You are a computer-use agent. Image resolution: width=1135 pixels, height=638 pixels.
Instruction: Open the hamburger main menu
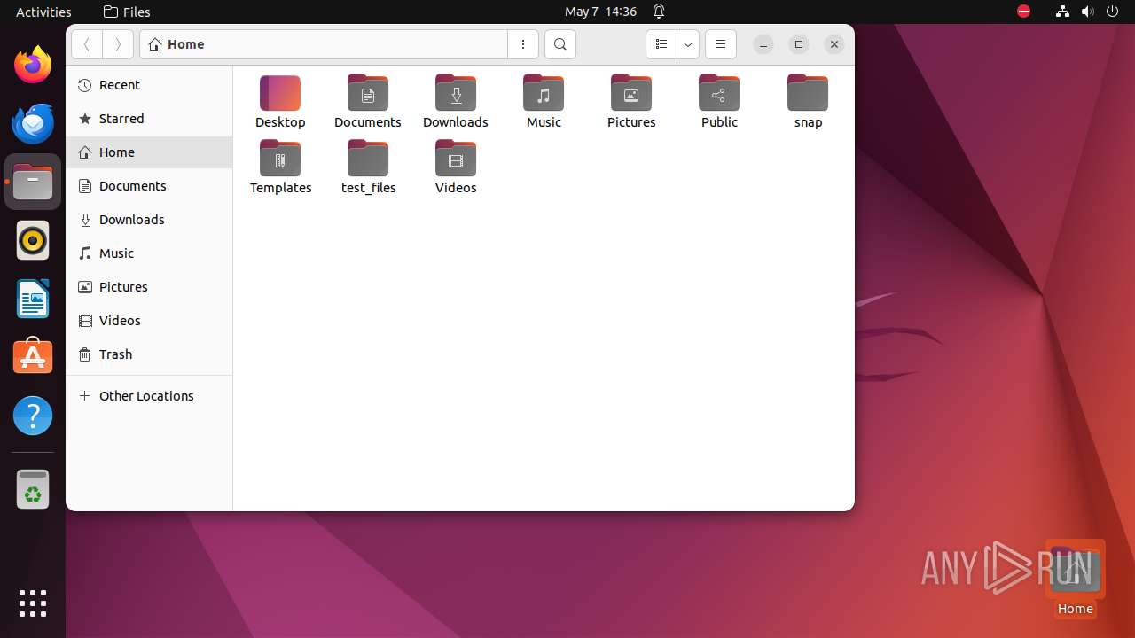(x=721, y=44)
